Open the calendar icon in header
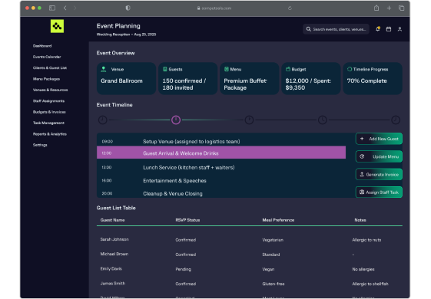This screenshot has height=299, width=431. click(x=389, y=29)
